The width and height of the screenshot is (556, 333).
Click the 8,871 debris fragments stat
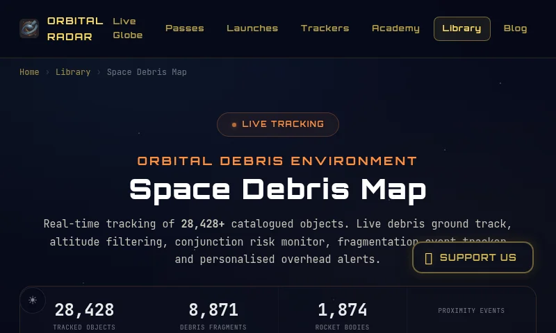point(213,316)
